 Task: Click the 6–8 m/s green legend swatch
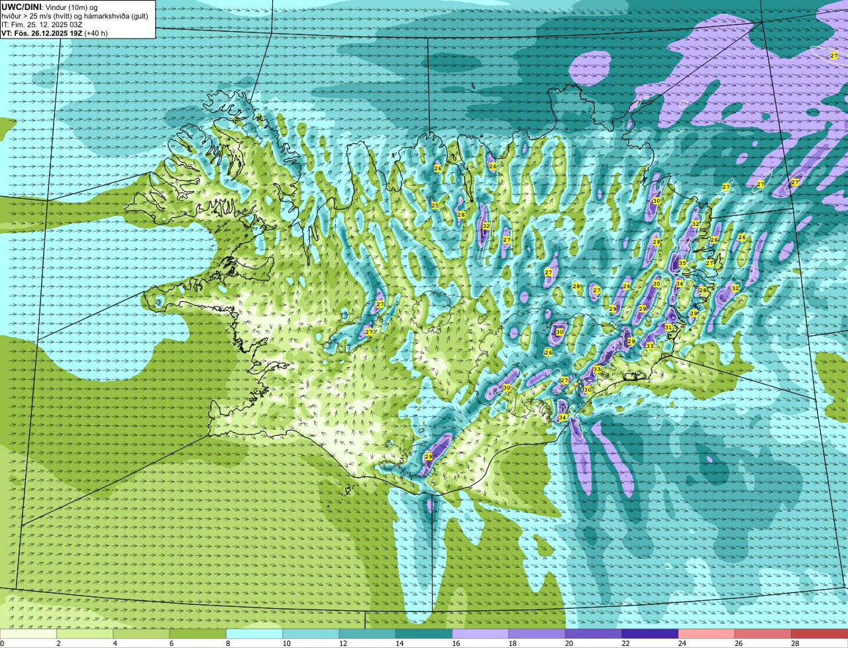point(198,633)
